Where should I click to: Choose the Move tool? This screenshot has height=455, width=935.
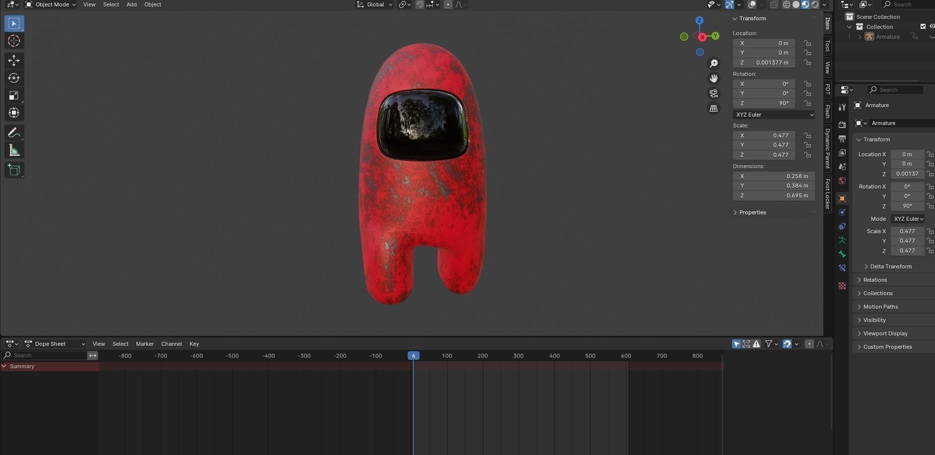[14, 61]
